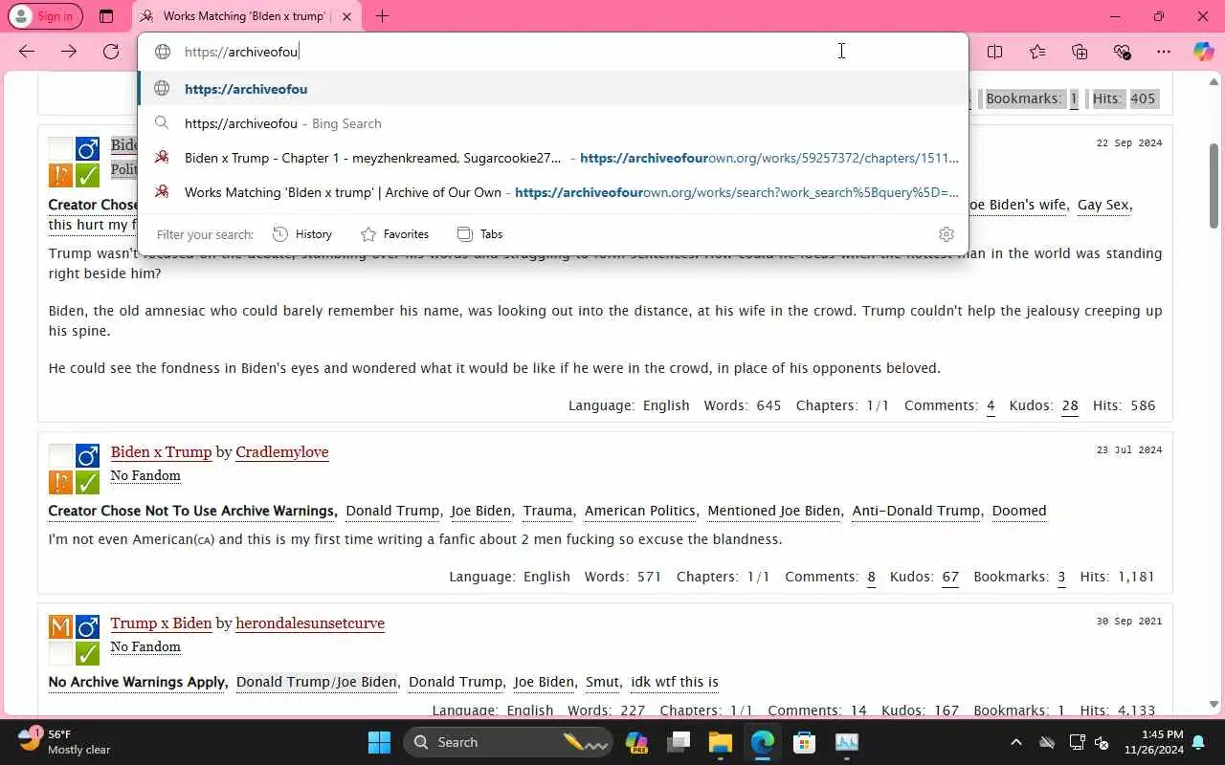Open the 'Biden x Trump' work title link
The height and width of the screenshot is (765, 1225).
coord(161,451)
